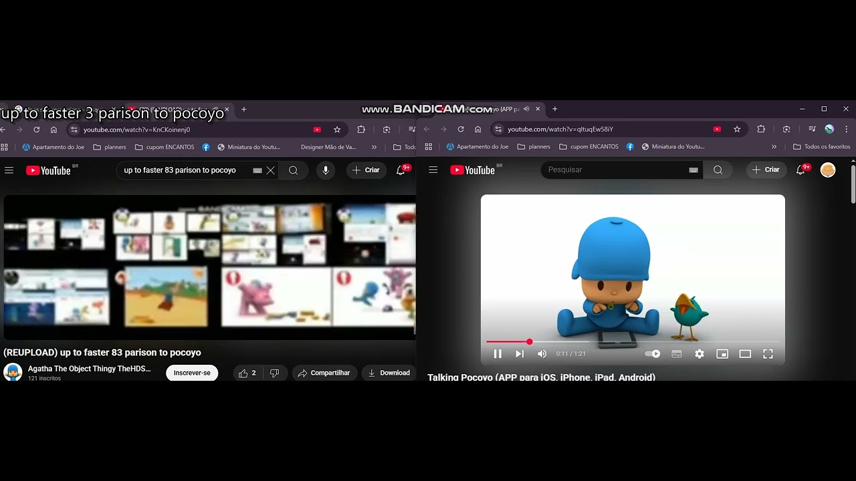Focus the Pesquisar search field
The image size is (856, 481).
622,170
